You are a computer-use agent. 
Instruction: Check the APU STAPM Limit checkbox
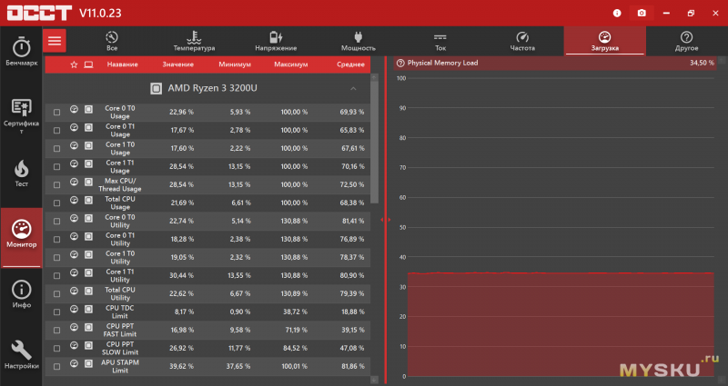pos(56,367)
